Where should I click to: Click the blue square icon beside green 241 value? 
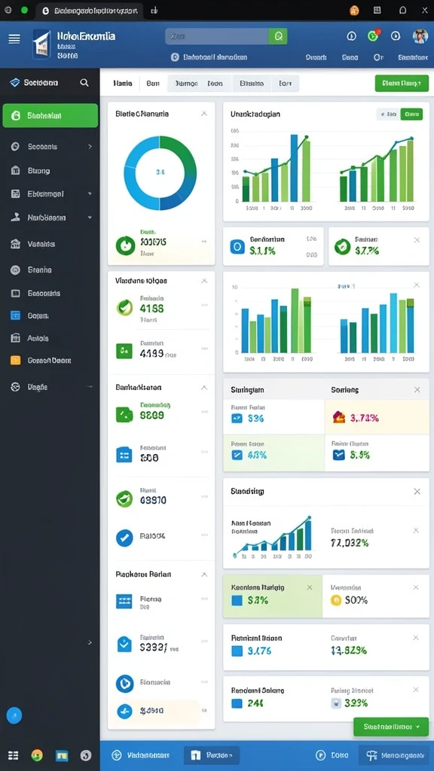pos(237,703)
